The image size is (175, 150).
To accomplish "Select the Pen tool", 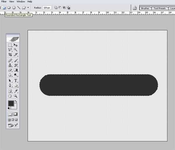I will (x=10, y=85).
